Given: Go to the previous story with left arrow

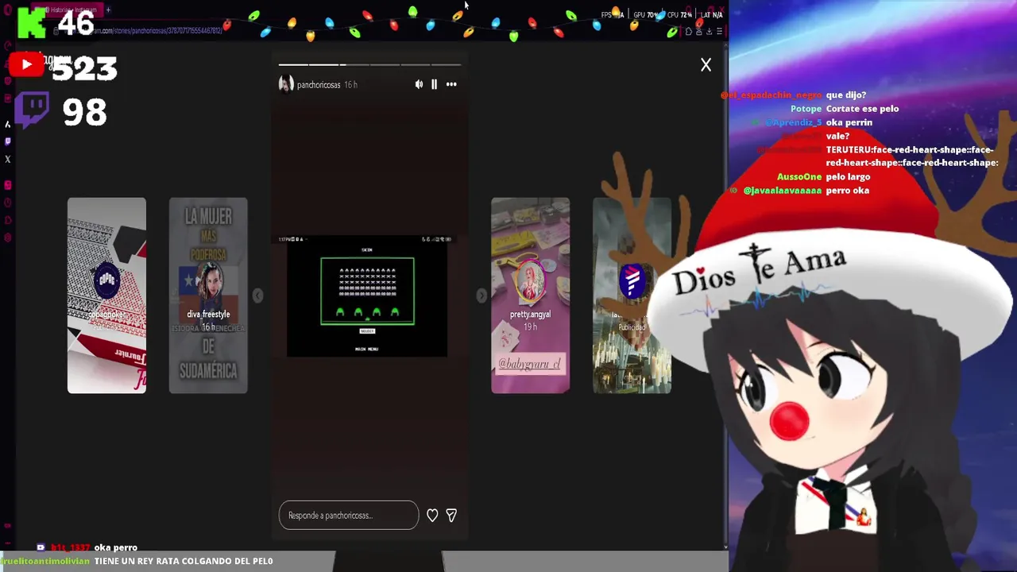Looking at the screenshot, I should click(257, 296).
